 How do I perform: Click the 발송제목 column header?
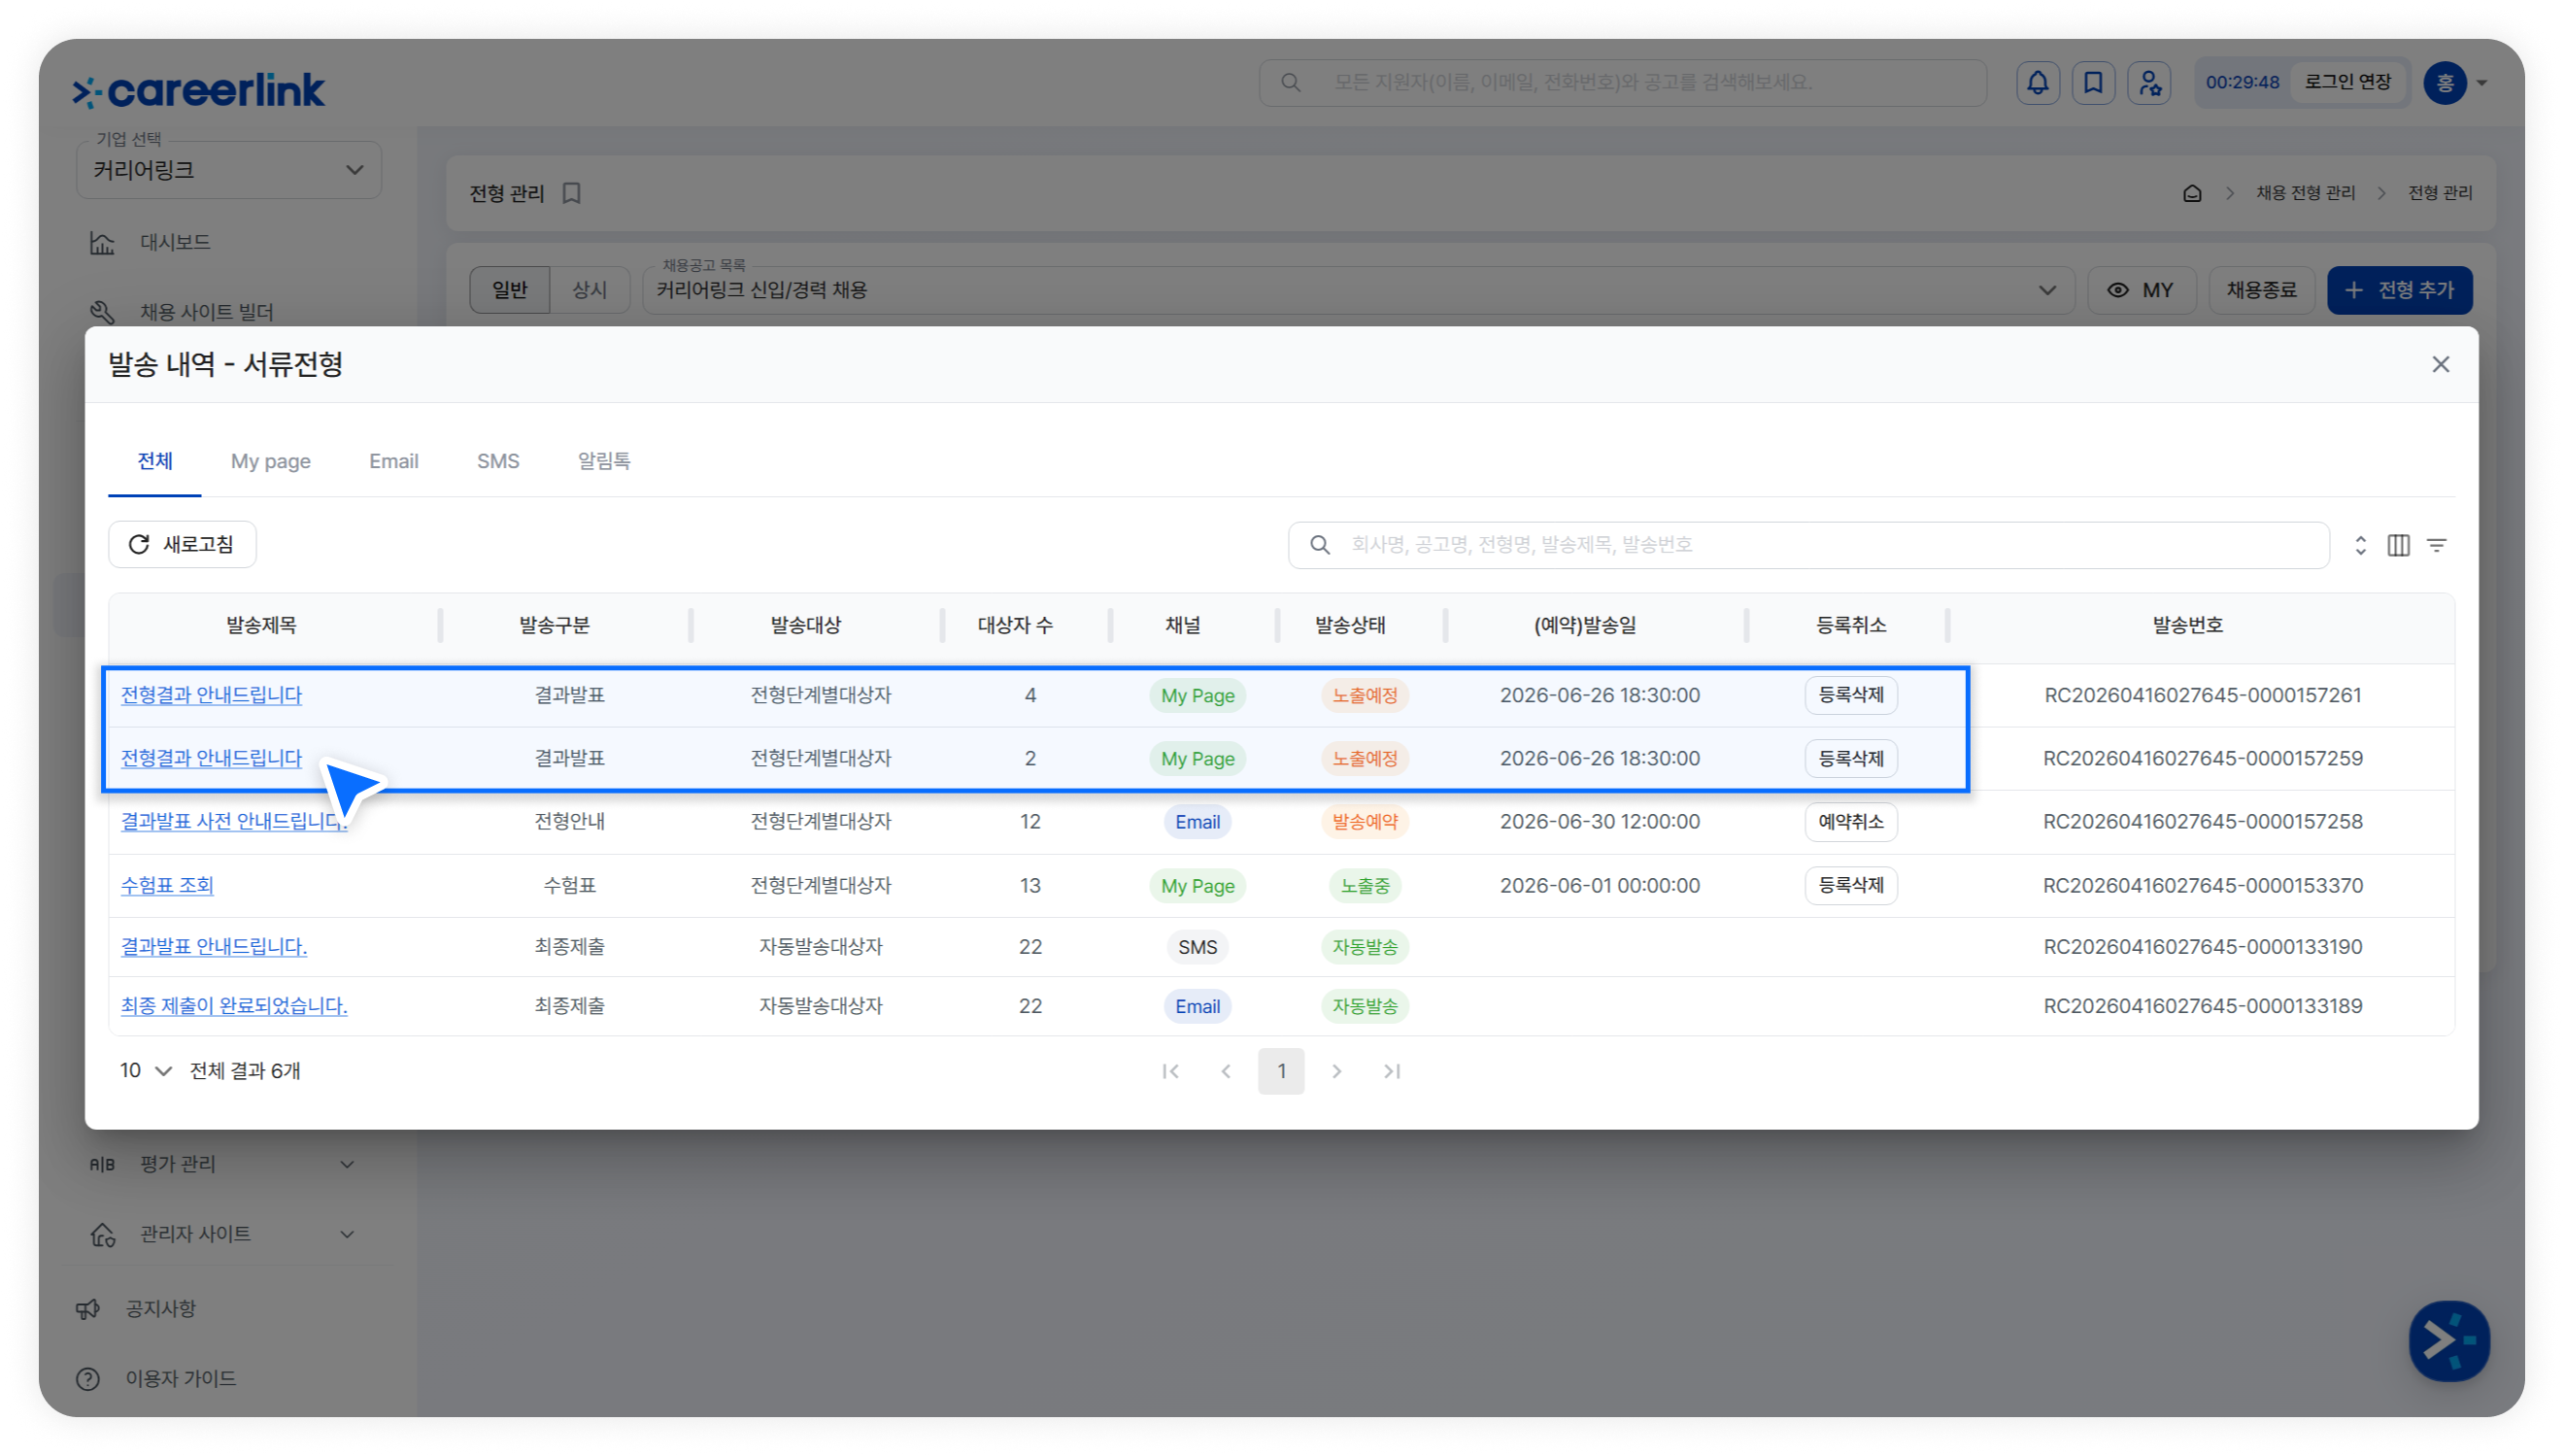261,626
